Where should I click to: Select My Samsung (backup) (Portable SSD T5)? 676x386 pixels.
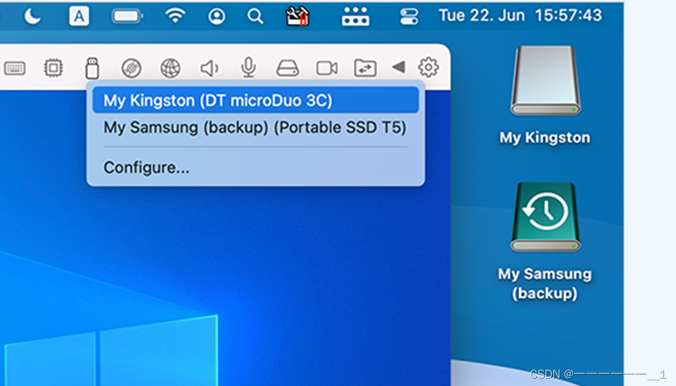[x=255, y=128]
